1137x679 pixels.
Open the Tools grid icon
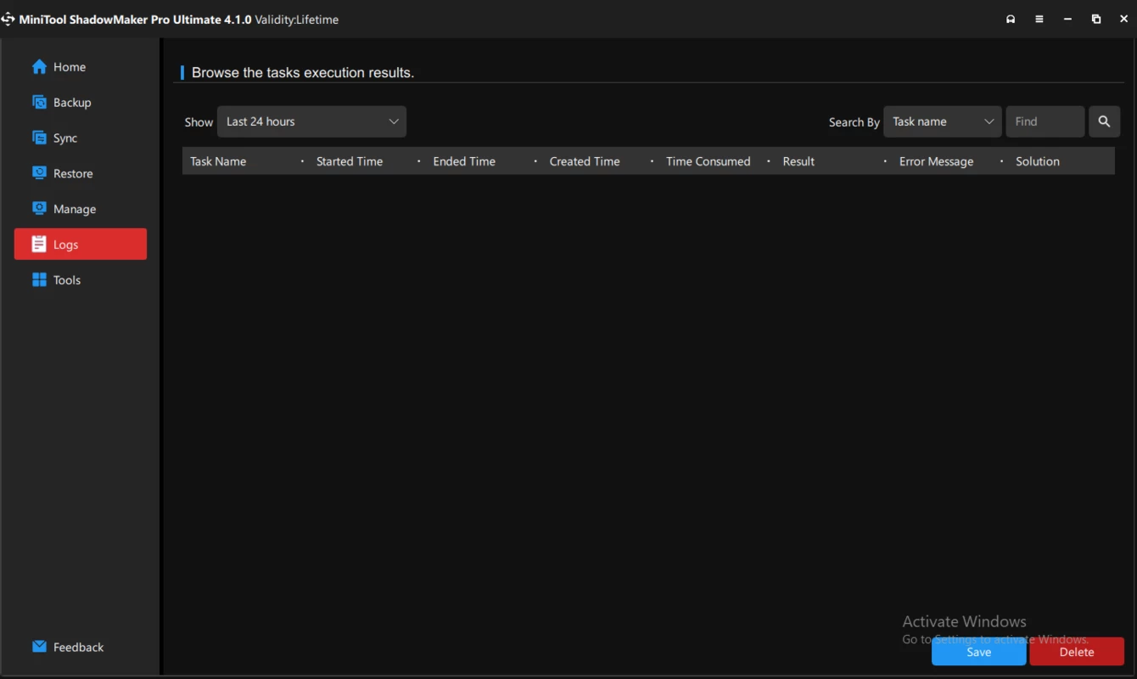coord(39,280)
